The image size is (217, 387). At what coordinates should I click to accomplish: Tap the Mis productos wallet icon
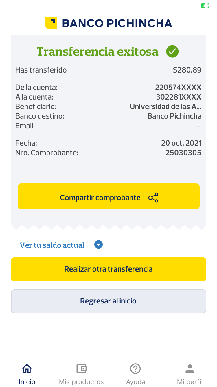click(x=81, y=369)
